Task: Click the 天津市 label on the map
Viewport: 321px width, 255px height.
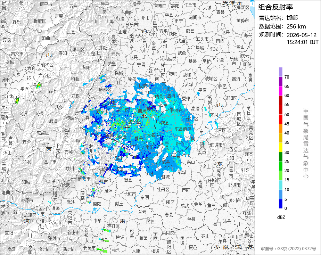Action: tap(232, 3)
